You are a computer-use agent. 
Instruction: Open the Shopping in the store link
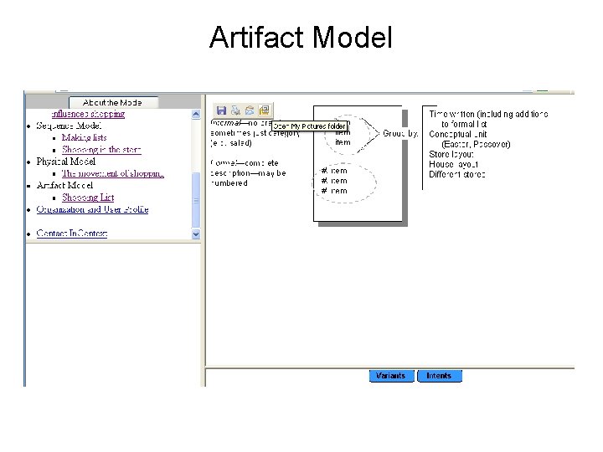[101, 150]
